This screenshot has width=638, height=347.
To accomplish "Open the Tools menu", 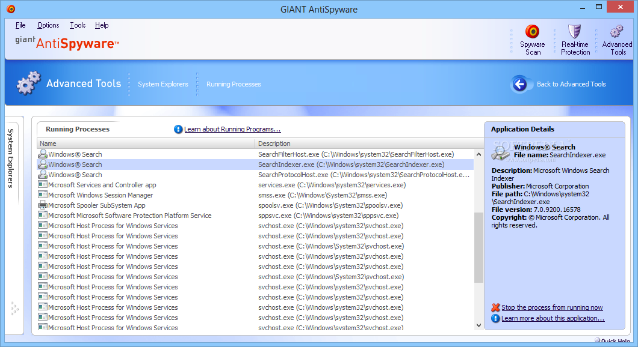I will click(78, 25).
